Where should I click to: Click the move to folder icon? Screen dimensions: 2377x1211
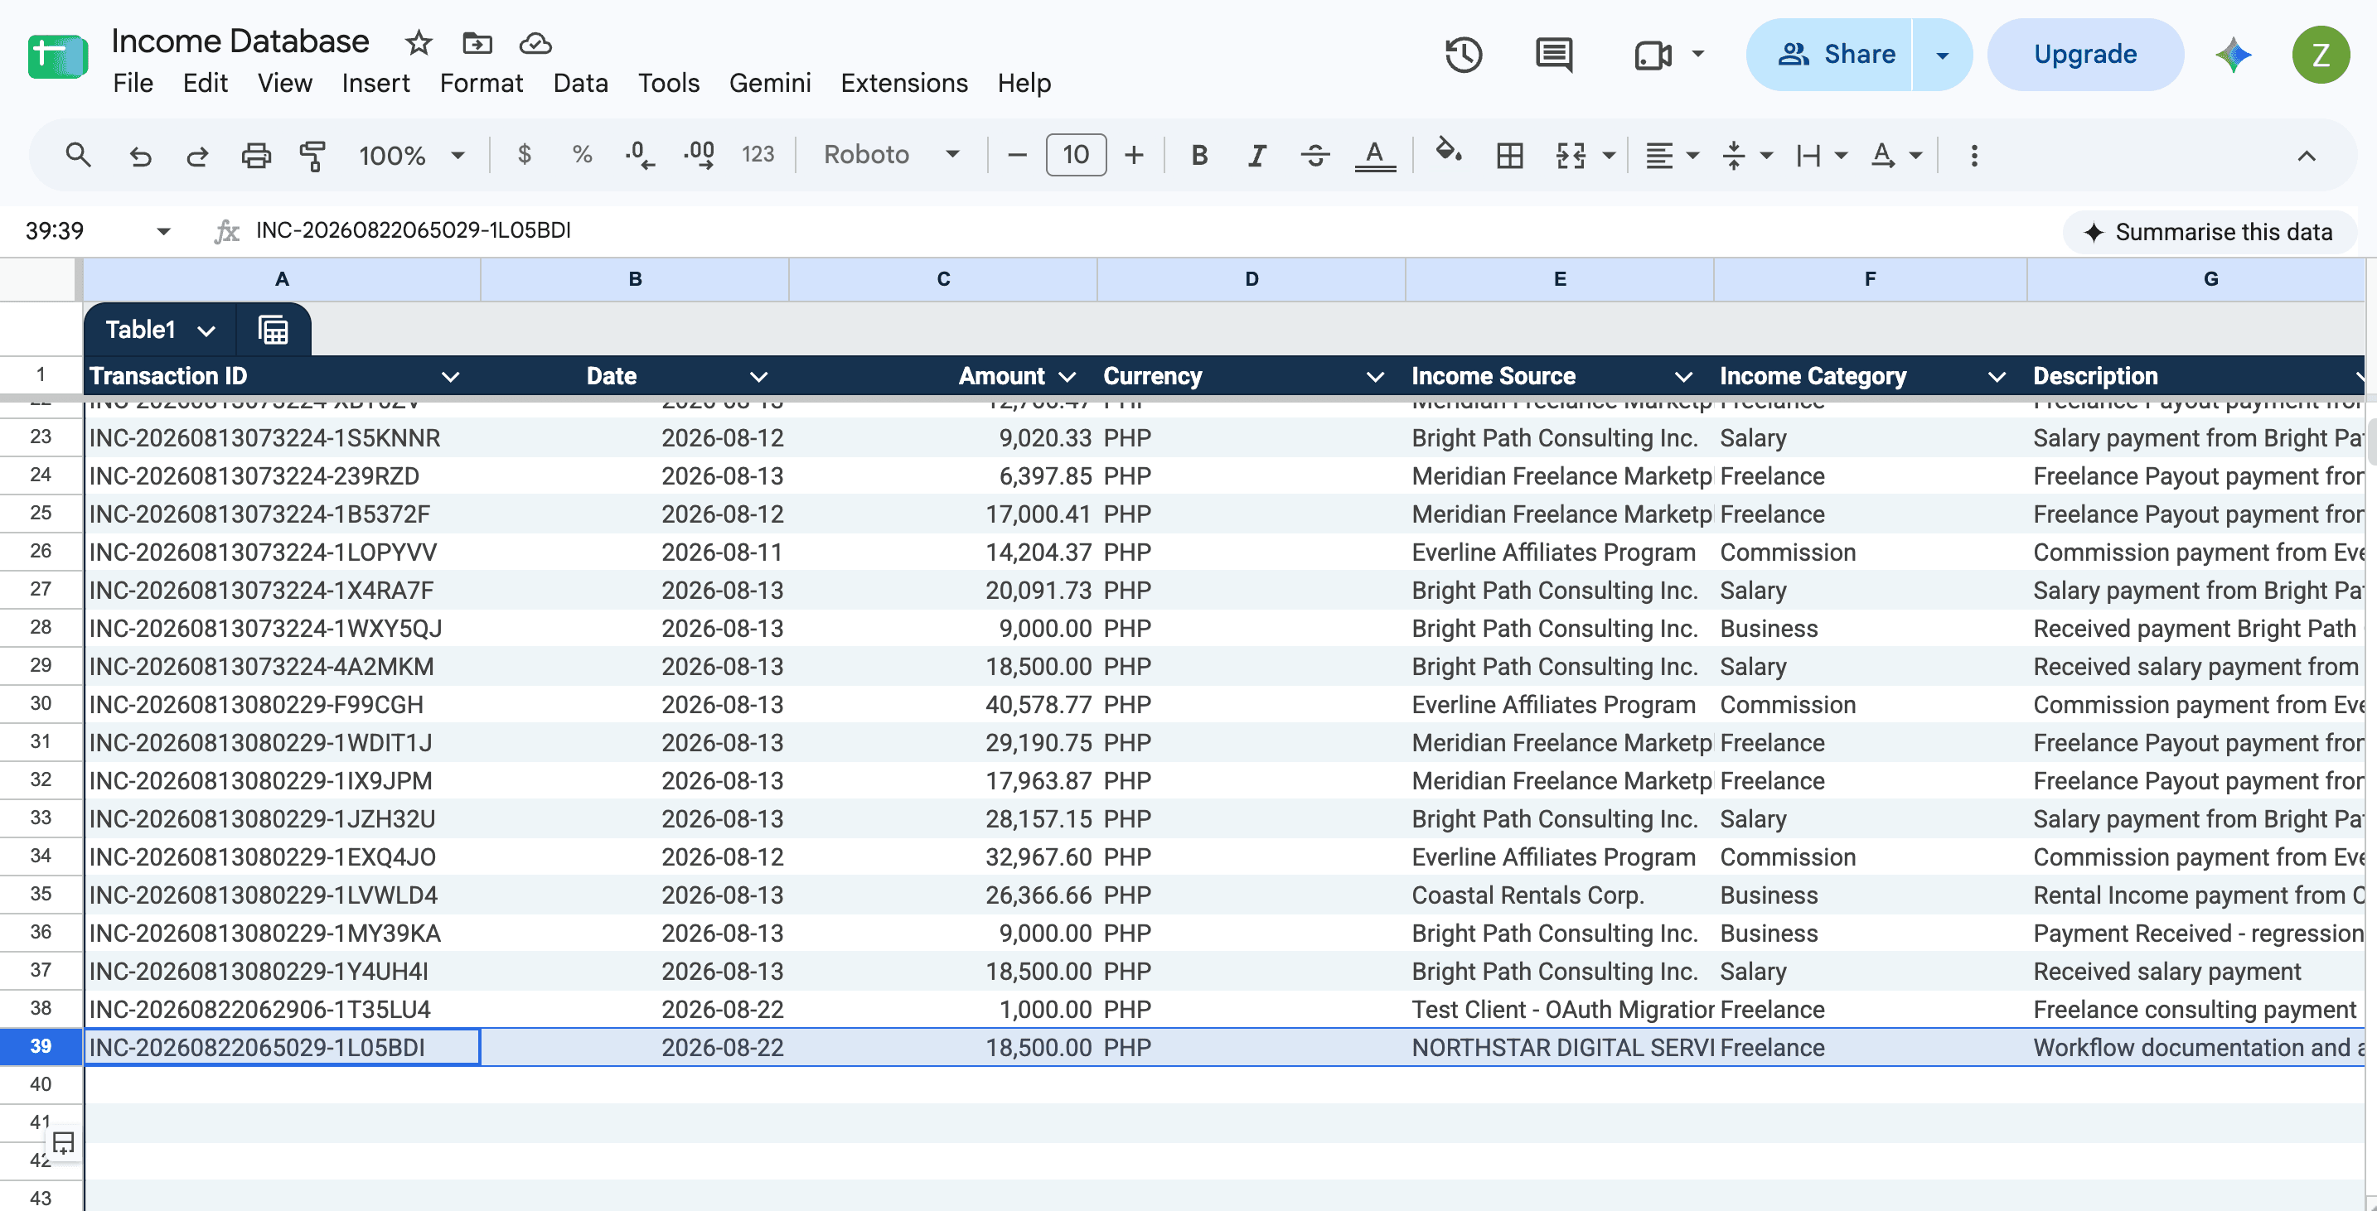[477, 42]
